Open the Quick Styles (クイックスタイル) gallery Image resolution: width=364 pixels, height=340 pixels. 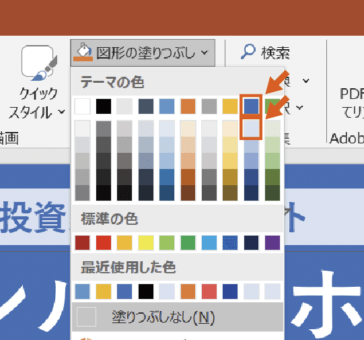37,81
